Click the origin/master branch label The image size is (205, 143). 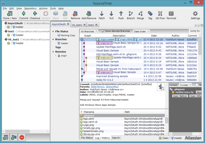click(x=106, y=39)
